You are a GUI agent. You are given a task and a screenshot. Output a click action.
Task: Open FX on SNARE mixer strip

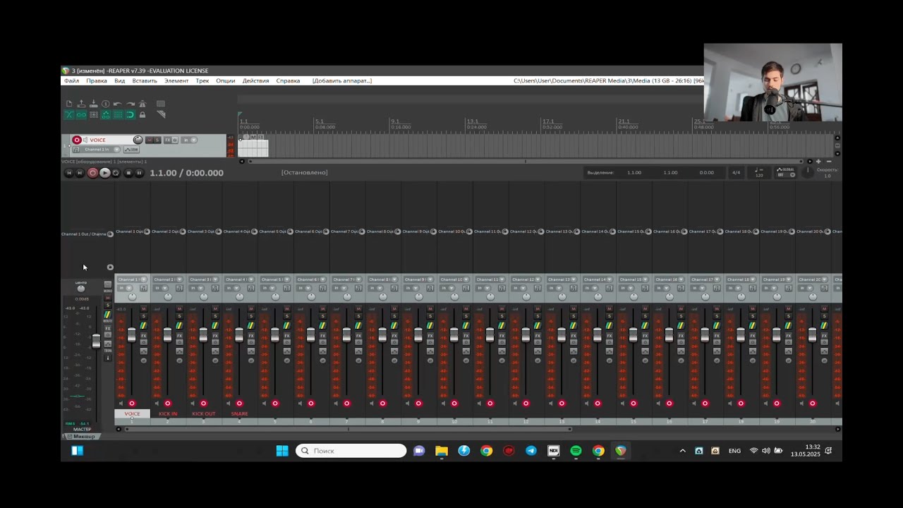coord(251,336)
